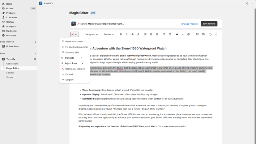This screenshot has height=144, width=256.
Task: Click the Comfort Fit bullet text
Action: [x=133, y=99]
